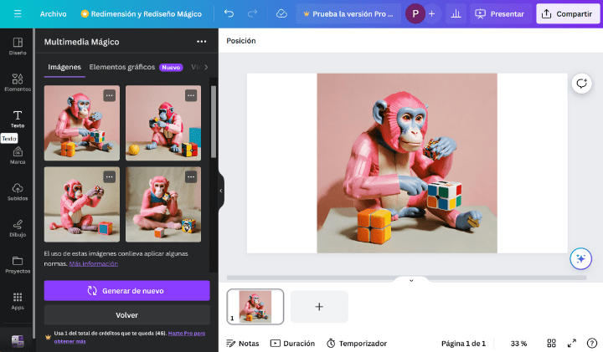Screen dimensions: 603x352
Task: Open the Posición option
Action: [x=241, y=41]
